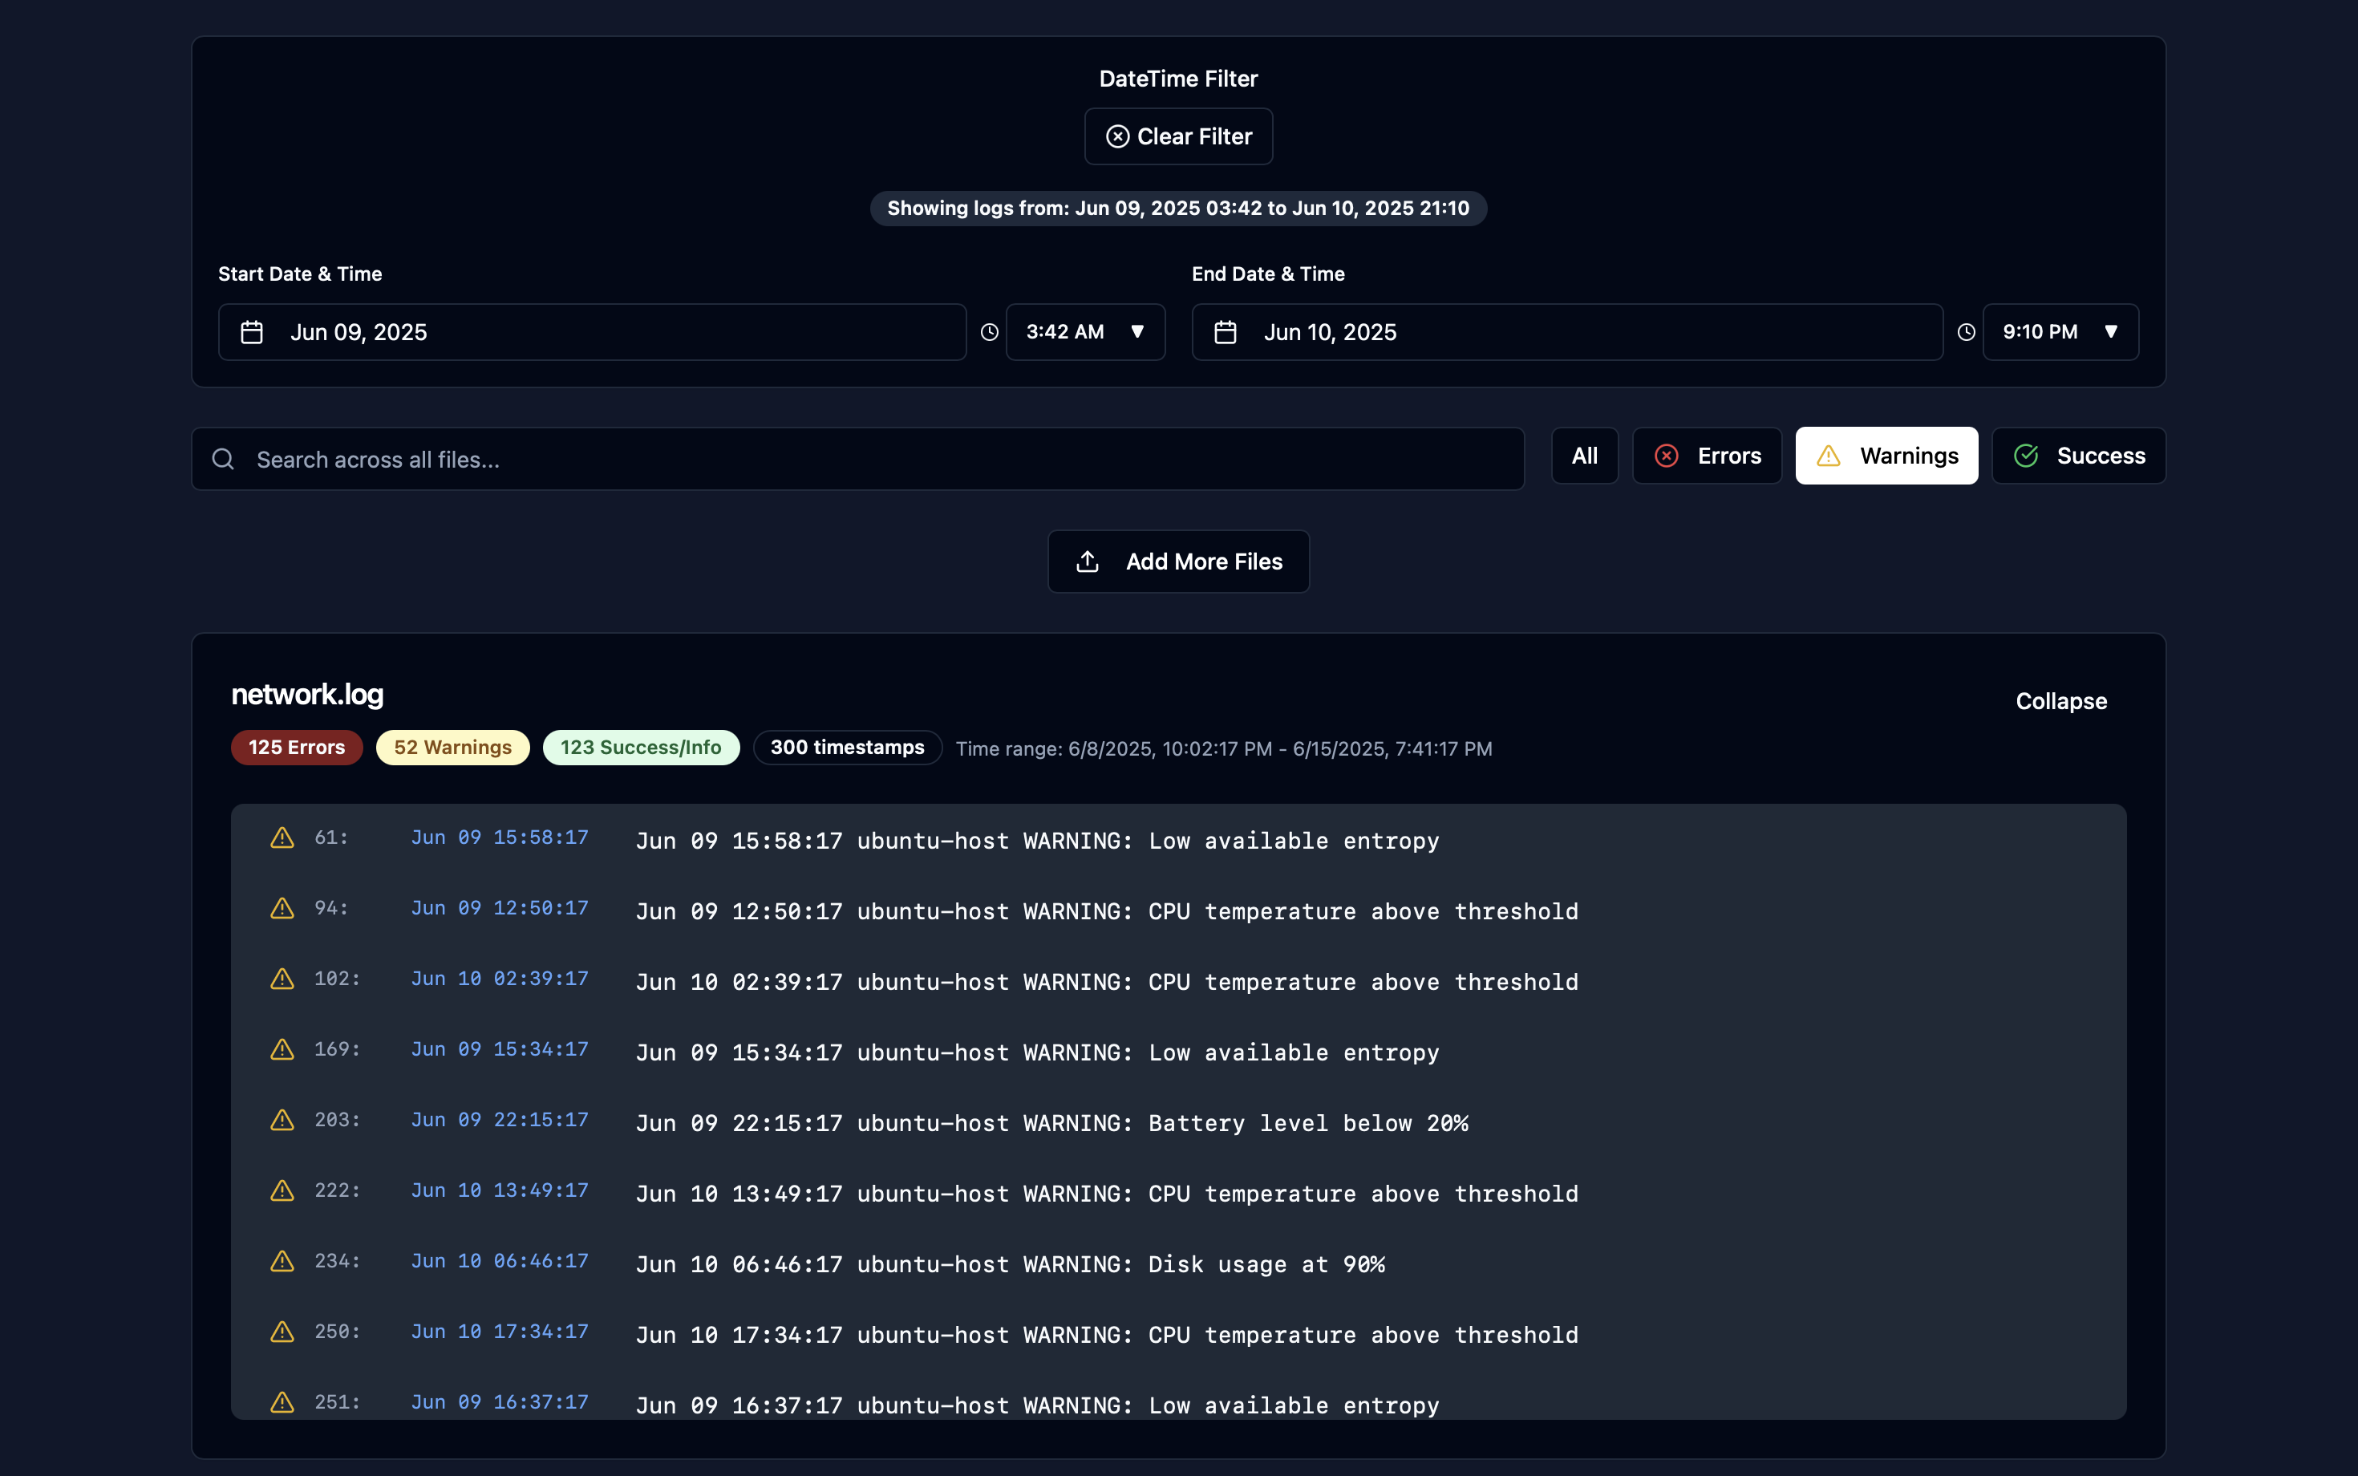Click the 125 Errors red badge
2358x1476 pixels.
click(x=297, y=748)
